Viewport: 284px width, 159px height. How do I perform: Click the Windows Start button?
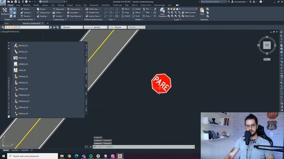pos(4,156)
